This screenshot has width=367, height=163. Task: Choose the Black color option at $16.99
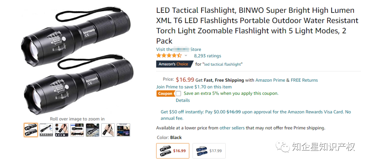coord(173,150)
